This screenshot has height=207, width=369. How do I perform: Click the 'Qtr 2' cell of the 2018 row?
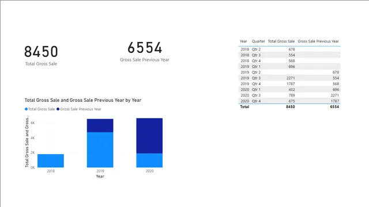tap(256, 49)
